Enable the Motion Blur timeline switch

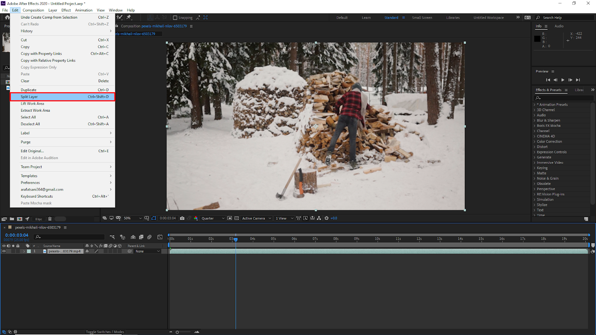click(149, 237)
